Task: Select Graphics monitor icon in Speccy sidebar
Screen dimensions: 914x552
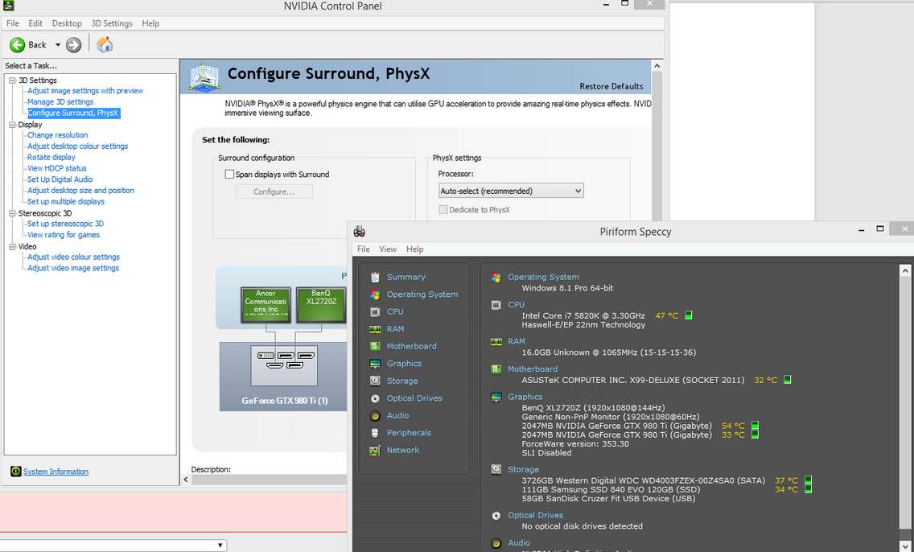Action: [376, 364]
